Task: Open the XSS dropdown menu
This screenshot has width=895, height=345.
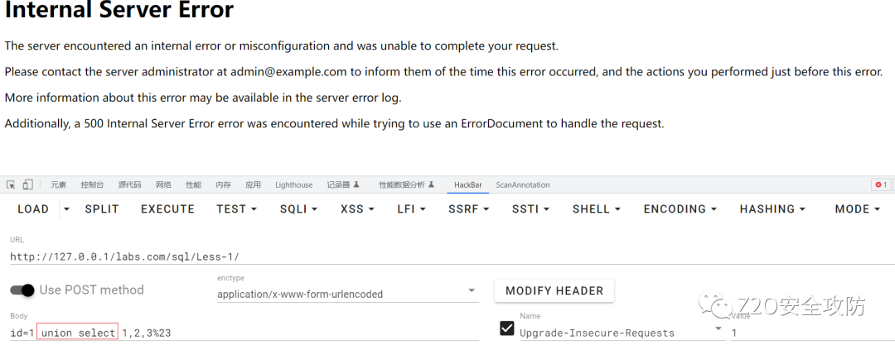Action: (357, 209)
